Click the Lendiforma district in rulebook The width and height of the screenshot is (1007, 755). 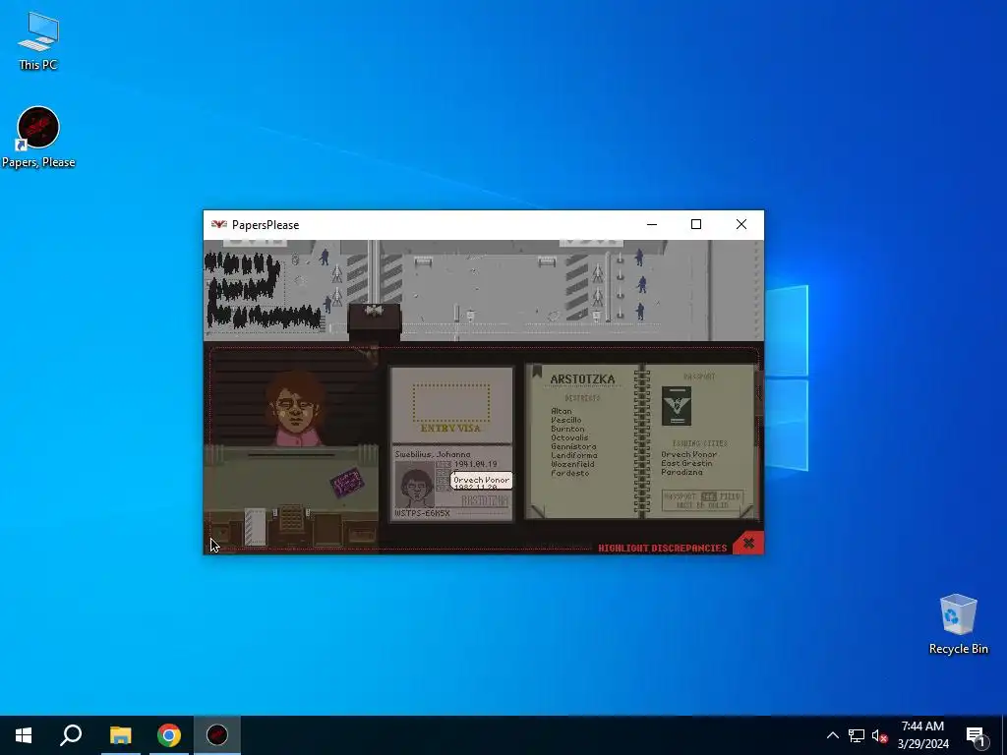point(573,455)
